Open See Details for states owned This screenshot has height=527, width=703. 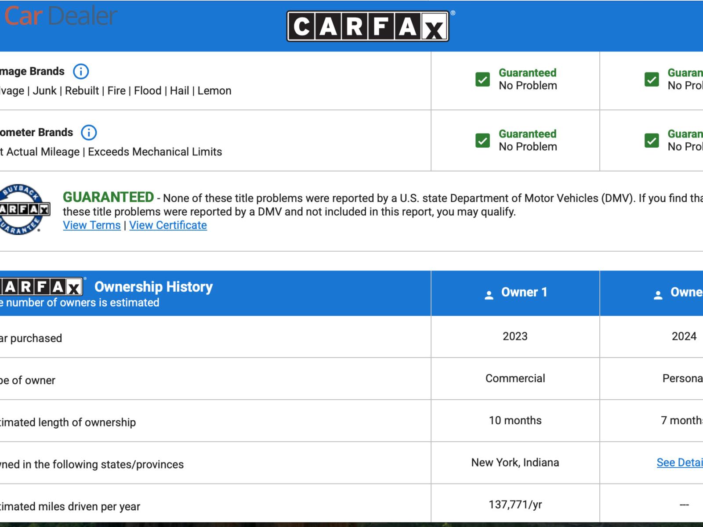(679, 462)
